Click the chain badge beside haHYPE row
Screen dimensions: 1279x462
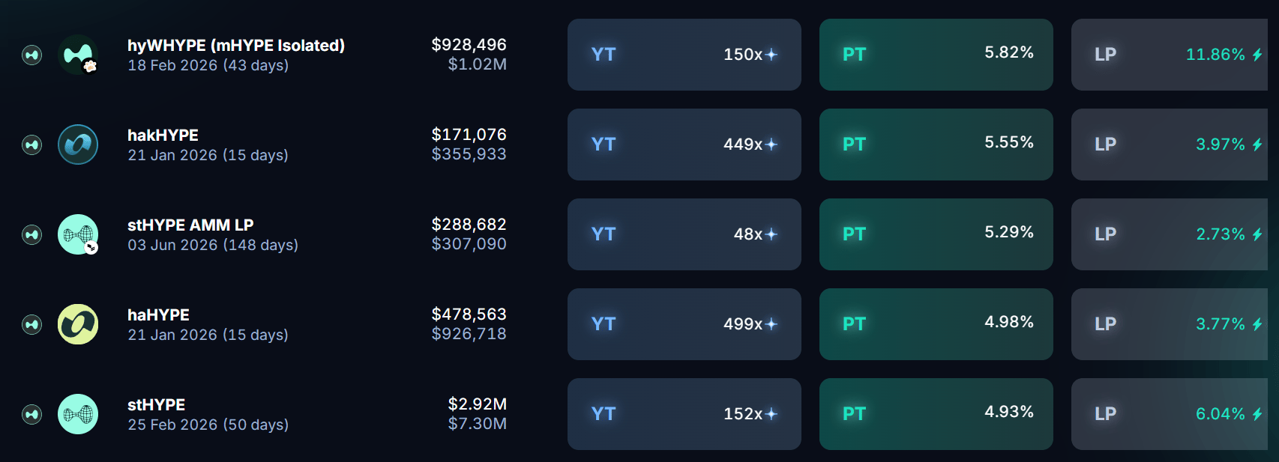(x=31, y=324)
